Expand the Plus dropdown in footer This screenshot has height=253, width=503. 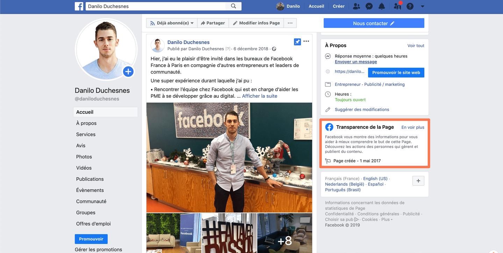click(x=387, y=219)
